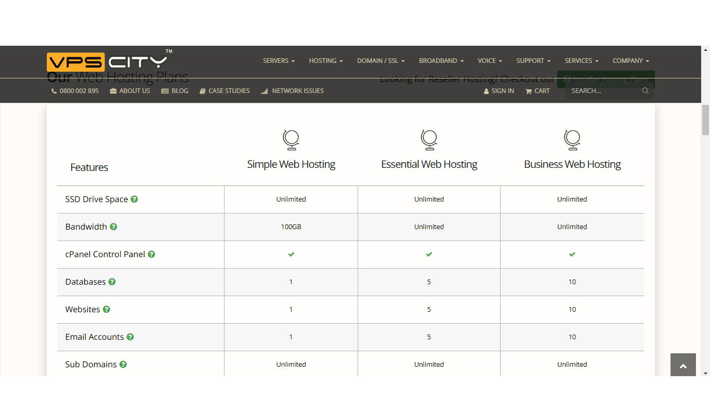Expand the Broadband menu
This screenshot has height=399, width=710.
441,61
